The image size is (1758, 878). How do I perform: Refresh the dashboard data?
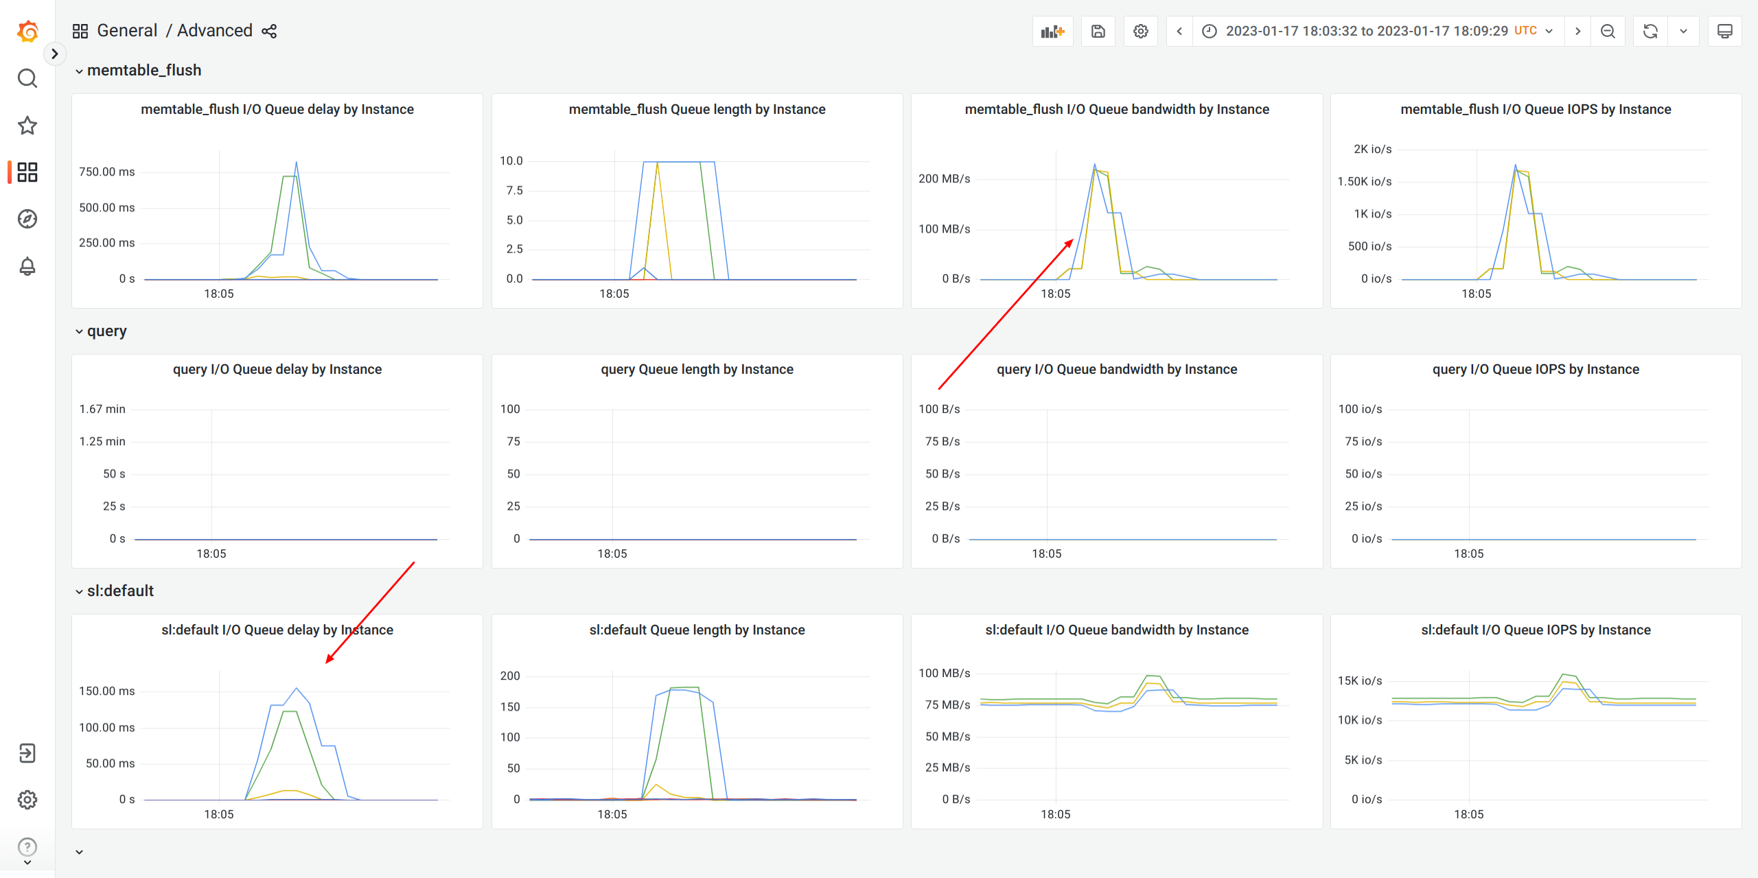[x=1650, y=31]
